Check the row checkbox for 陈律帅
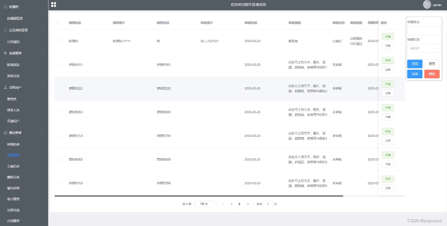Screen dimensions: 447x226 tap(59, 41)
